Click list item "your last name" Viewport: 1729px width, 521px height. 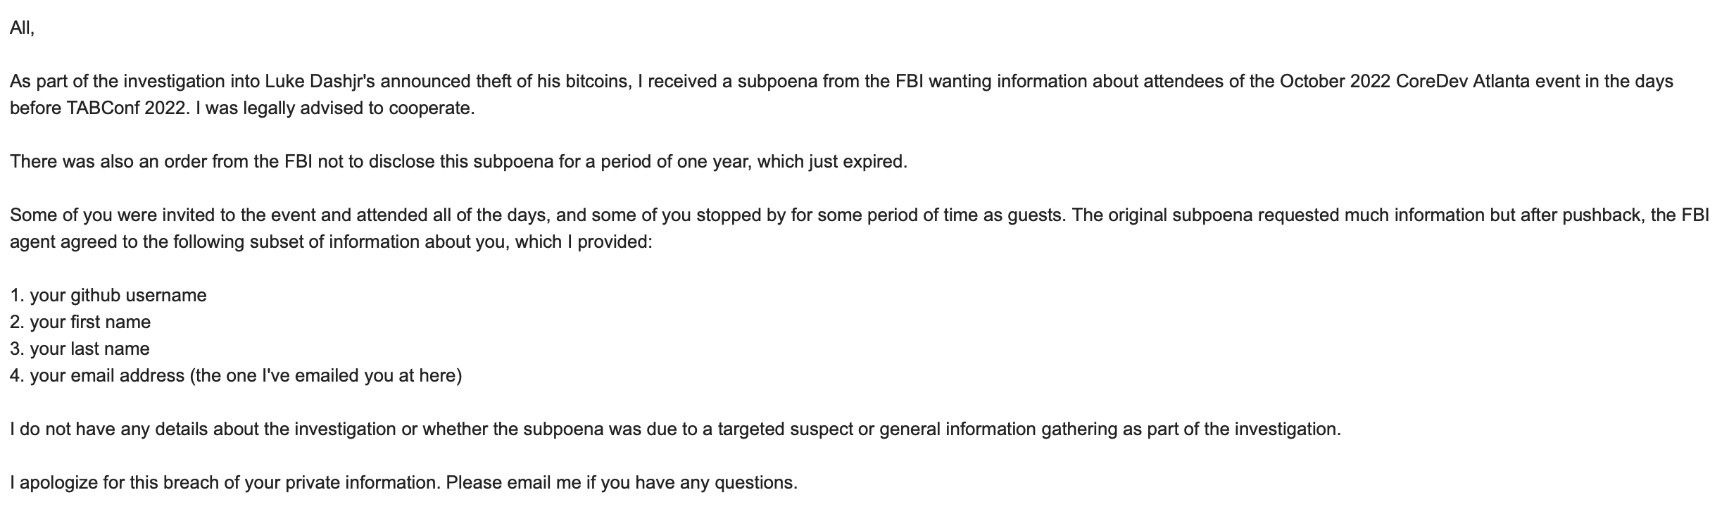[89, 349]
